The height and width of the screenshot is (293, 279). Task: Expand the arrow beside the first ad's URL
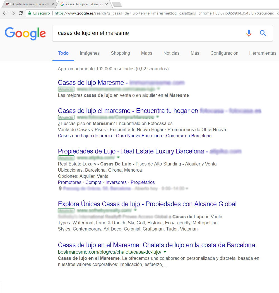tap(158, 88)
